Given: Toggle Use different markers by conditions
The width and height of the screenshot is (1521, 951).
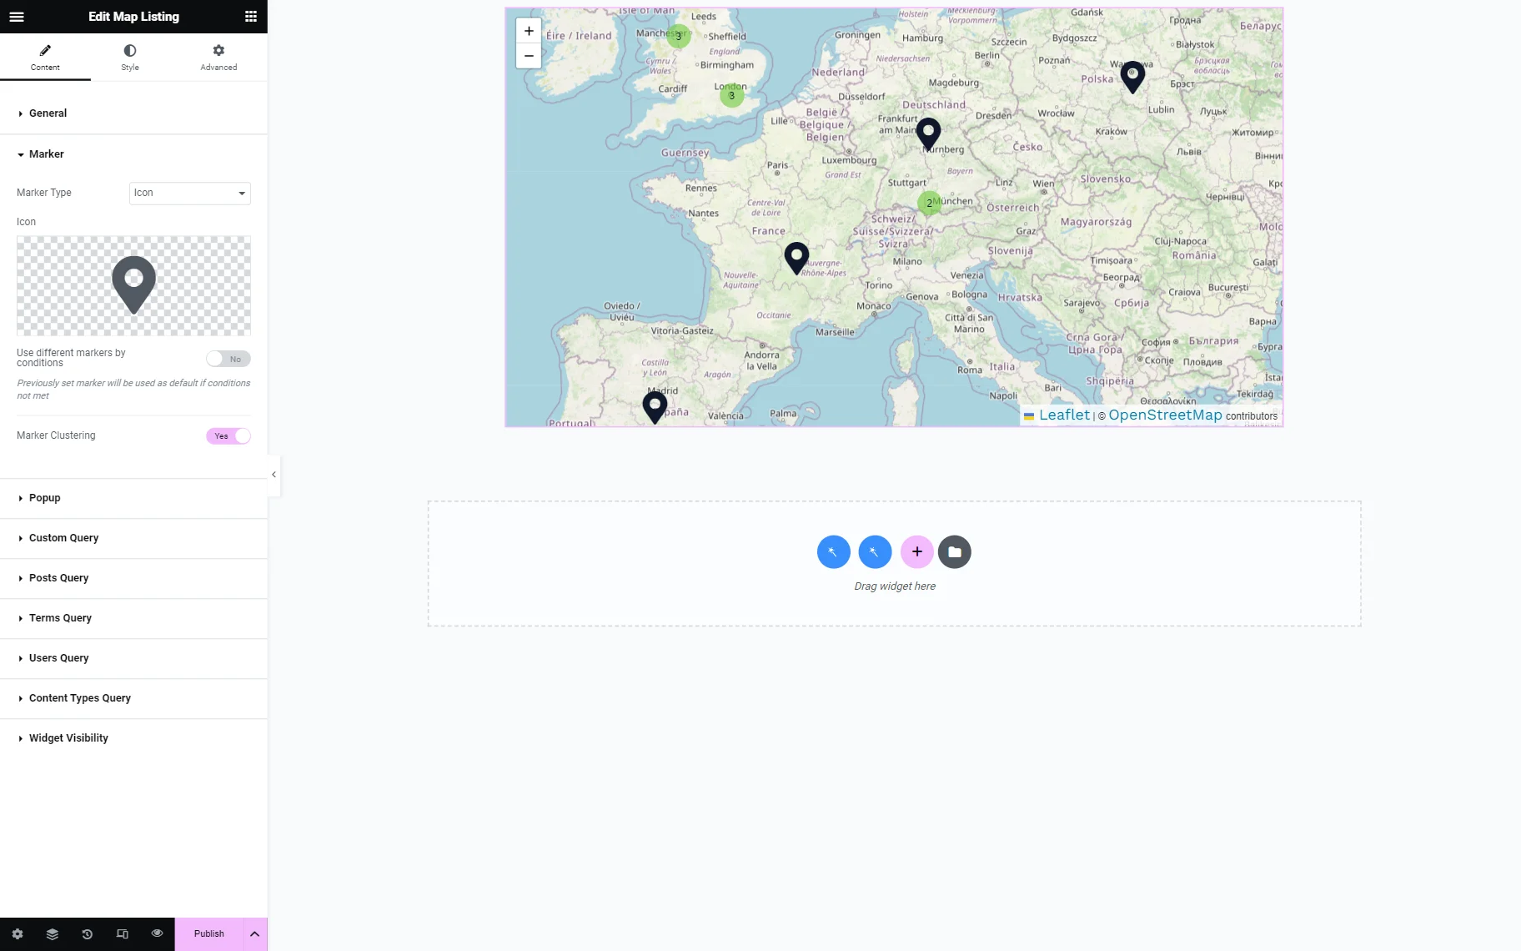Looking at the screenshot, I should point(228,359).
